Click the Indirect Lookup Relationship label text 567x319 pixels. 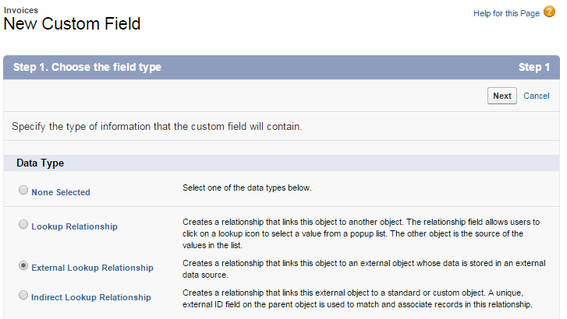click(x=91, y=297)
